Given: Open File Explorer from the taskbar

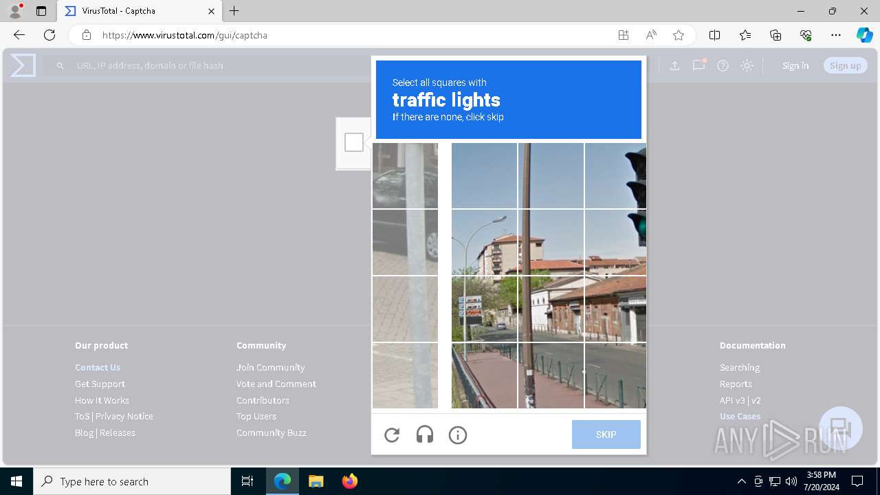Looking at the screenshot, I should 316,481.
